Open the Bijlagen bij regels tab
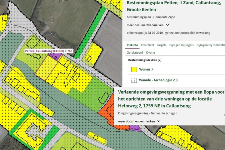The width and height of the screenshot is (225, 150). 181,45
